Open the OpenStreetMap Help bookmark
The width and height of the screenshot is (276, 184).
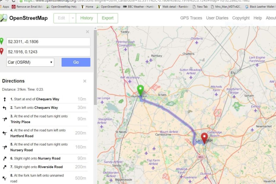tap(62, 7)
